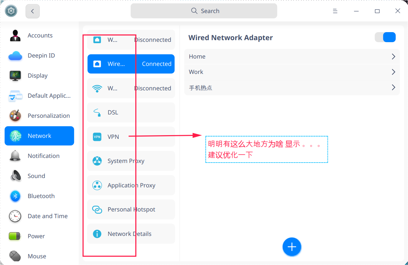
Task: Click the Power battery icon
Action: pos(15,236)
